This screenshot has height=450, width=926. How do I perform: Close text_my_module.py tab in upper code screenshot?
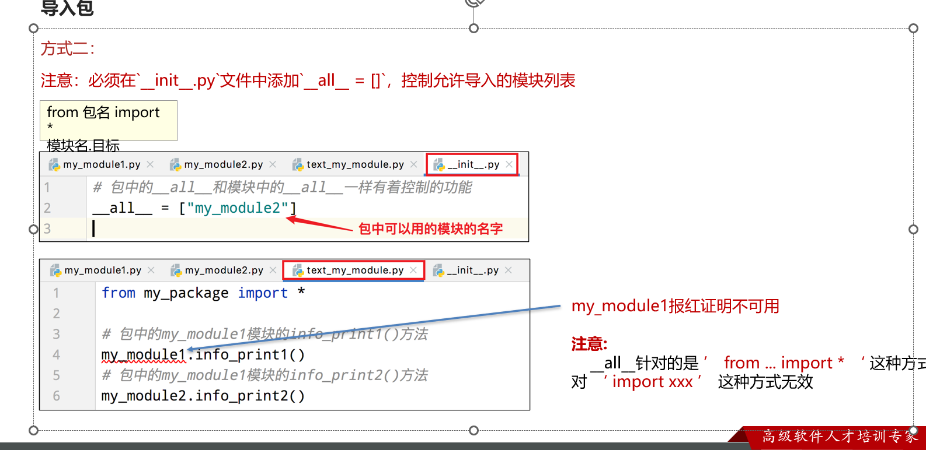coord(413,164)
